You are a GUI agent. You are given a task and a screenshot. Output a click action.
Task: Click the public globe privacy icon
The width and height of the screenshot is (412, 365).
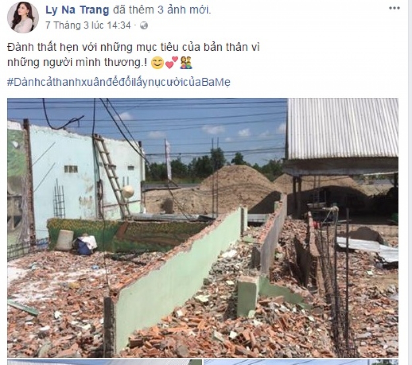tap(144, 26)
